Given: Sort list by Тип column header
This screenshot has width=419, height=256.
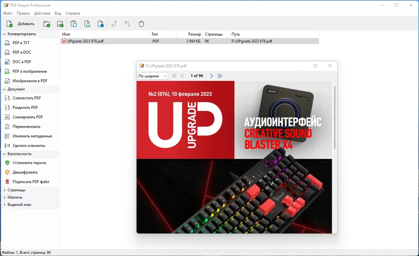Looking at the screenshot, I should (x=163, y=34).
